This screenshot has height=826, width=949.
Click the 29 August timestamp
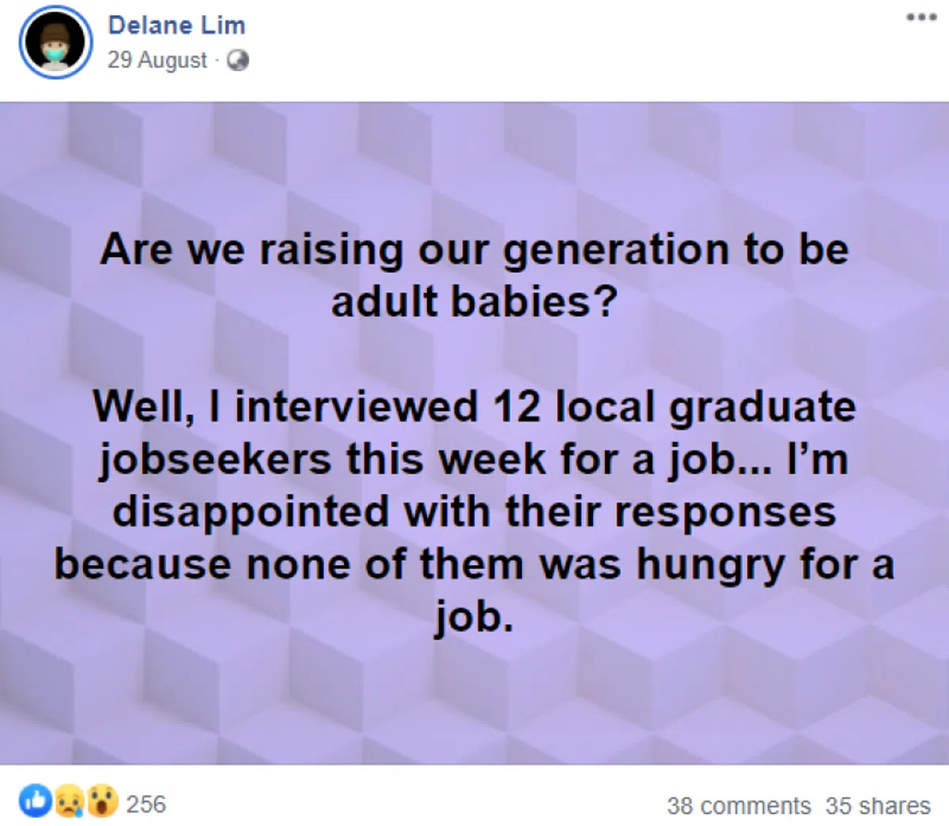coord(157,60)
